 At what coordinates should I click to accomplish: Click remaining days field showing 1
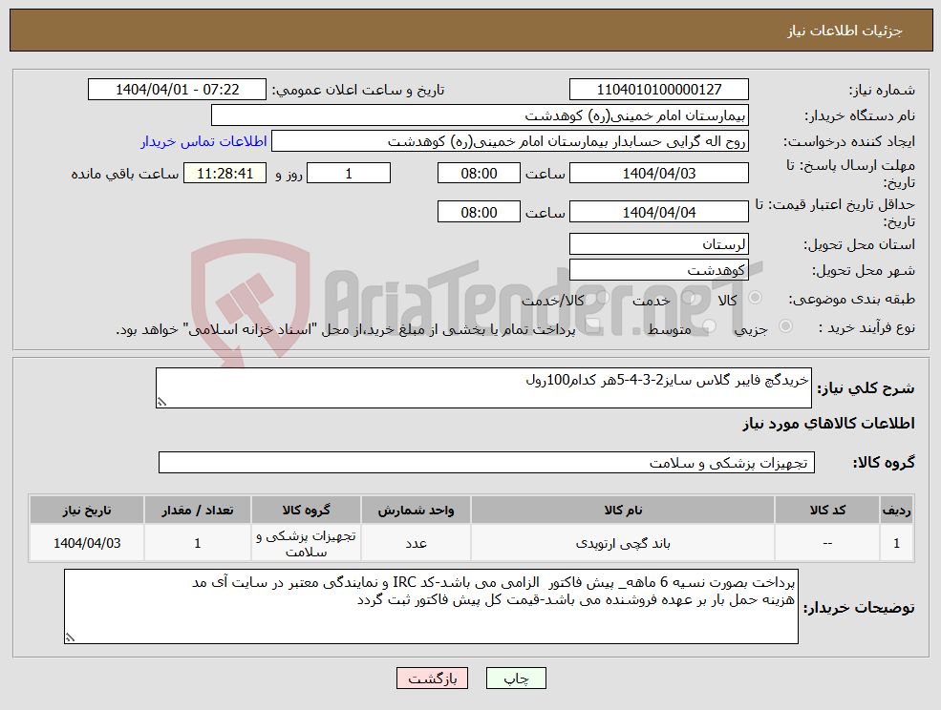tap(349, 174)
